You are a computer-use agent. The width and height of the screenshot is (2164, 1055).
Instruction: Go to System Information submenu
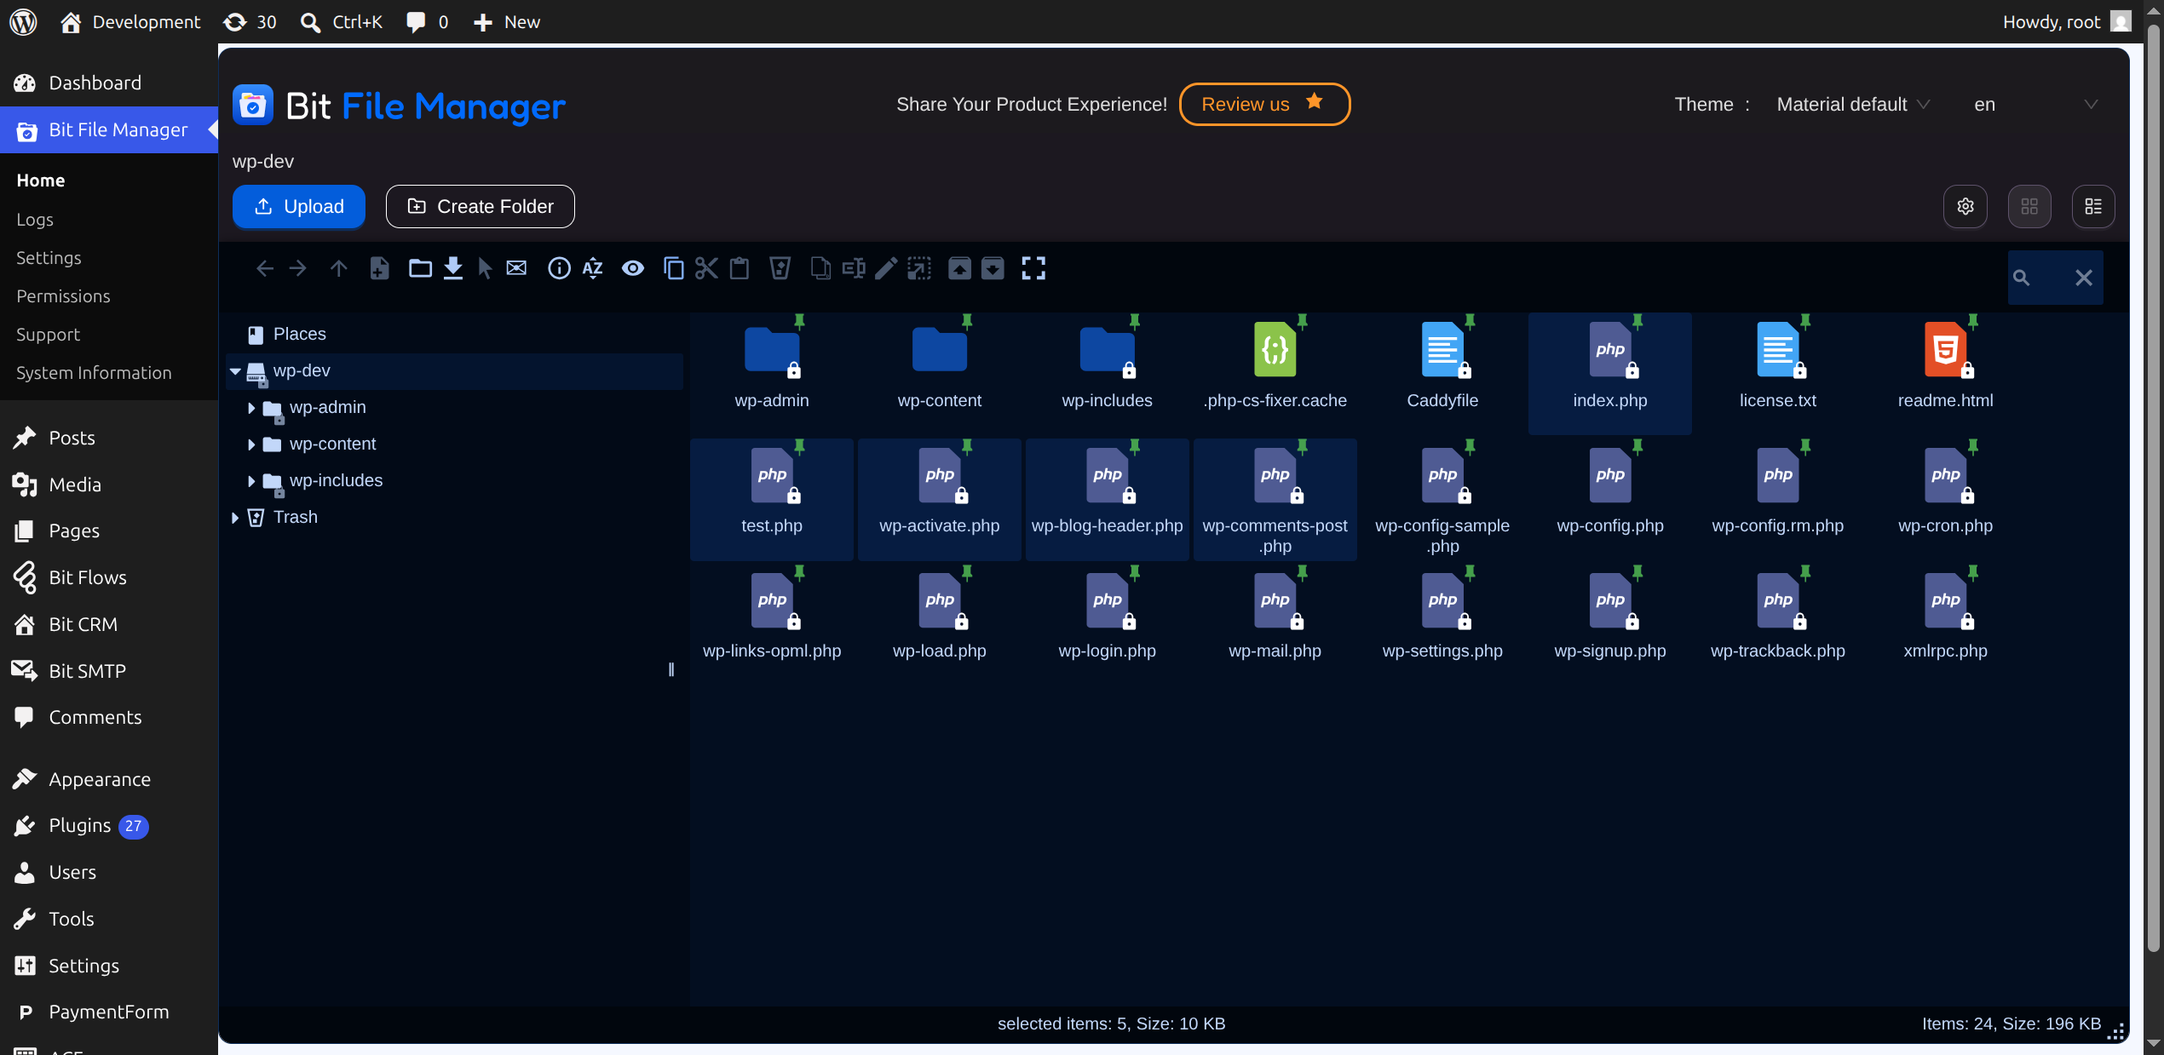click(x=94, y=373)
